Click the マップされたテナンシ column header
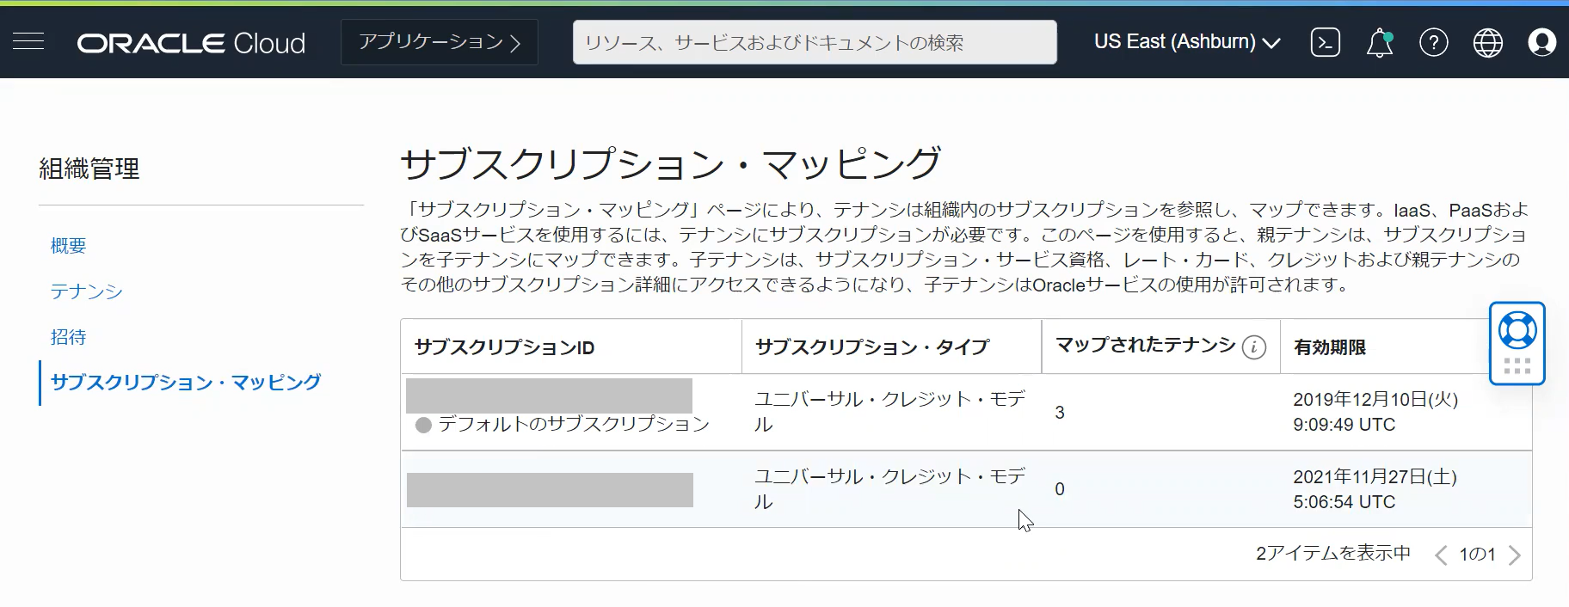Screen dimensions: 1569x607 [1145, 346]
